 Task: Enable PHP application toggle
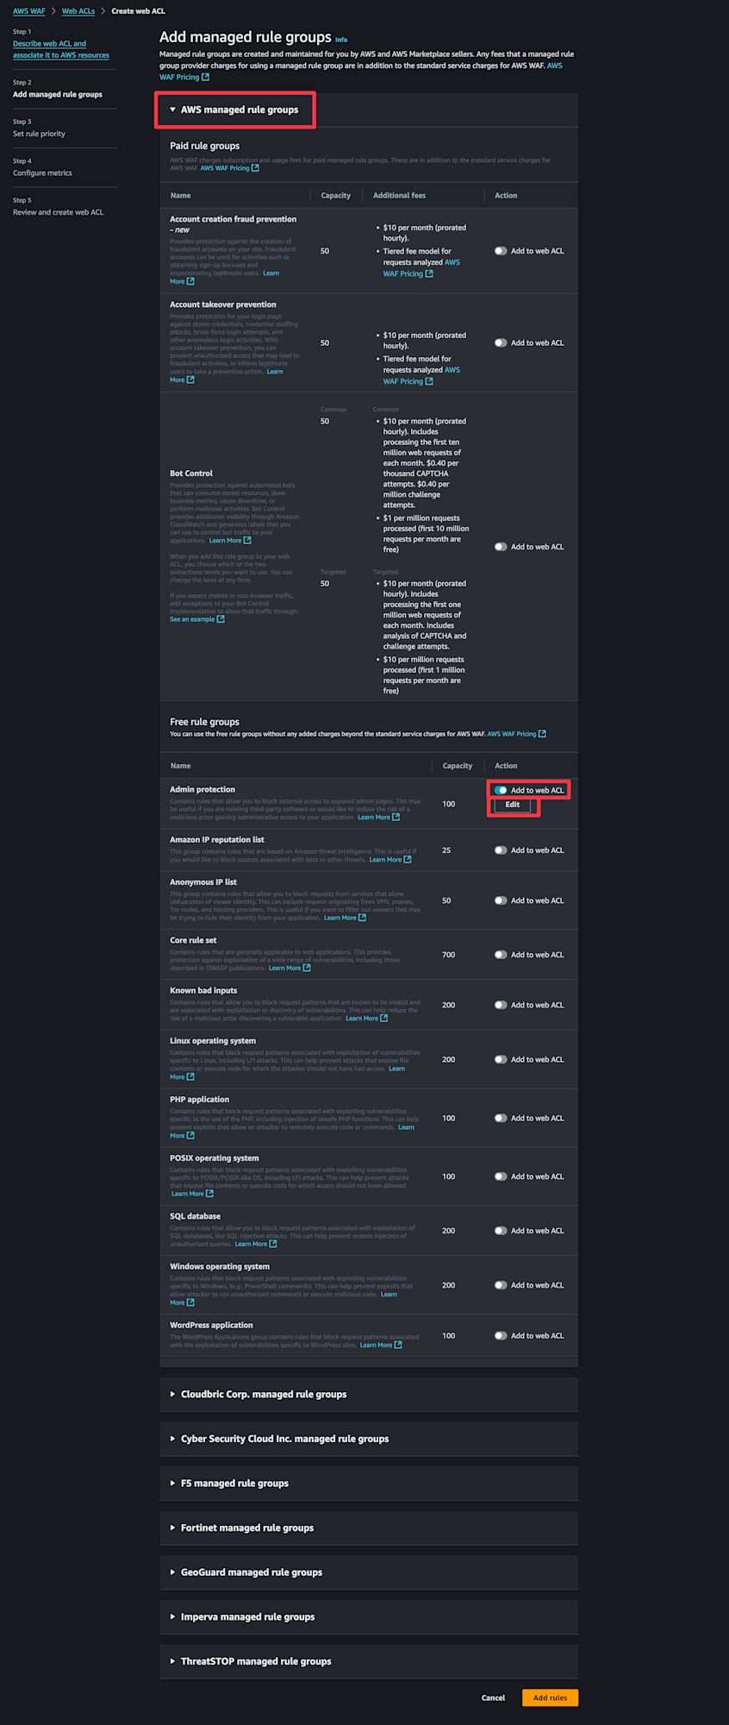pos(501,1118)
